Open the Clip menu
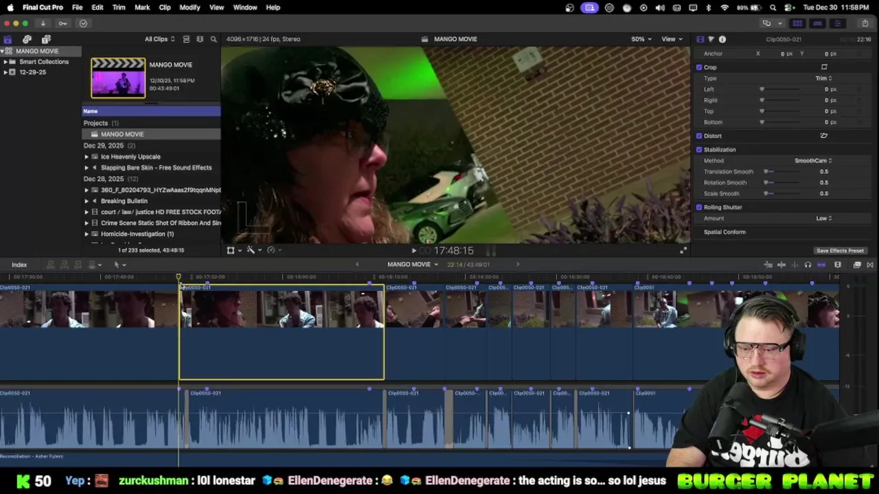This screenshot has width=879, height=494. (165, 8)
